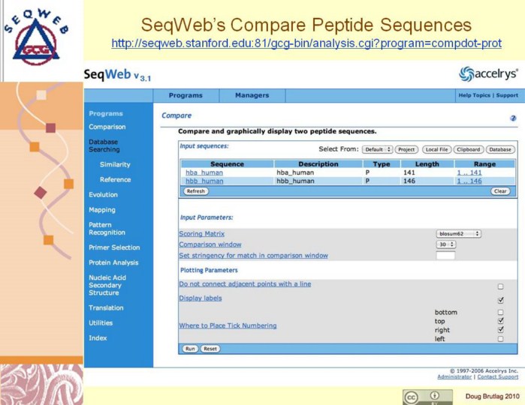Expand the Select From Default dropdown
525x405 pixels.
click(378, 149)
